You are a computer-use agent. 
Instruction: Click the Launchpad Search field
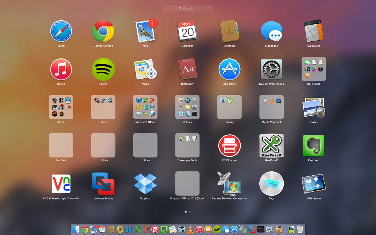pyautogui.click(x=188, y=9)
